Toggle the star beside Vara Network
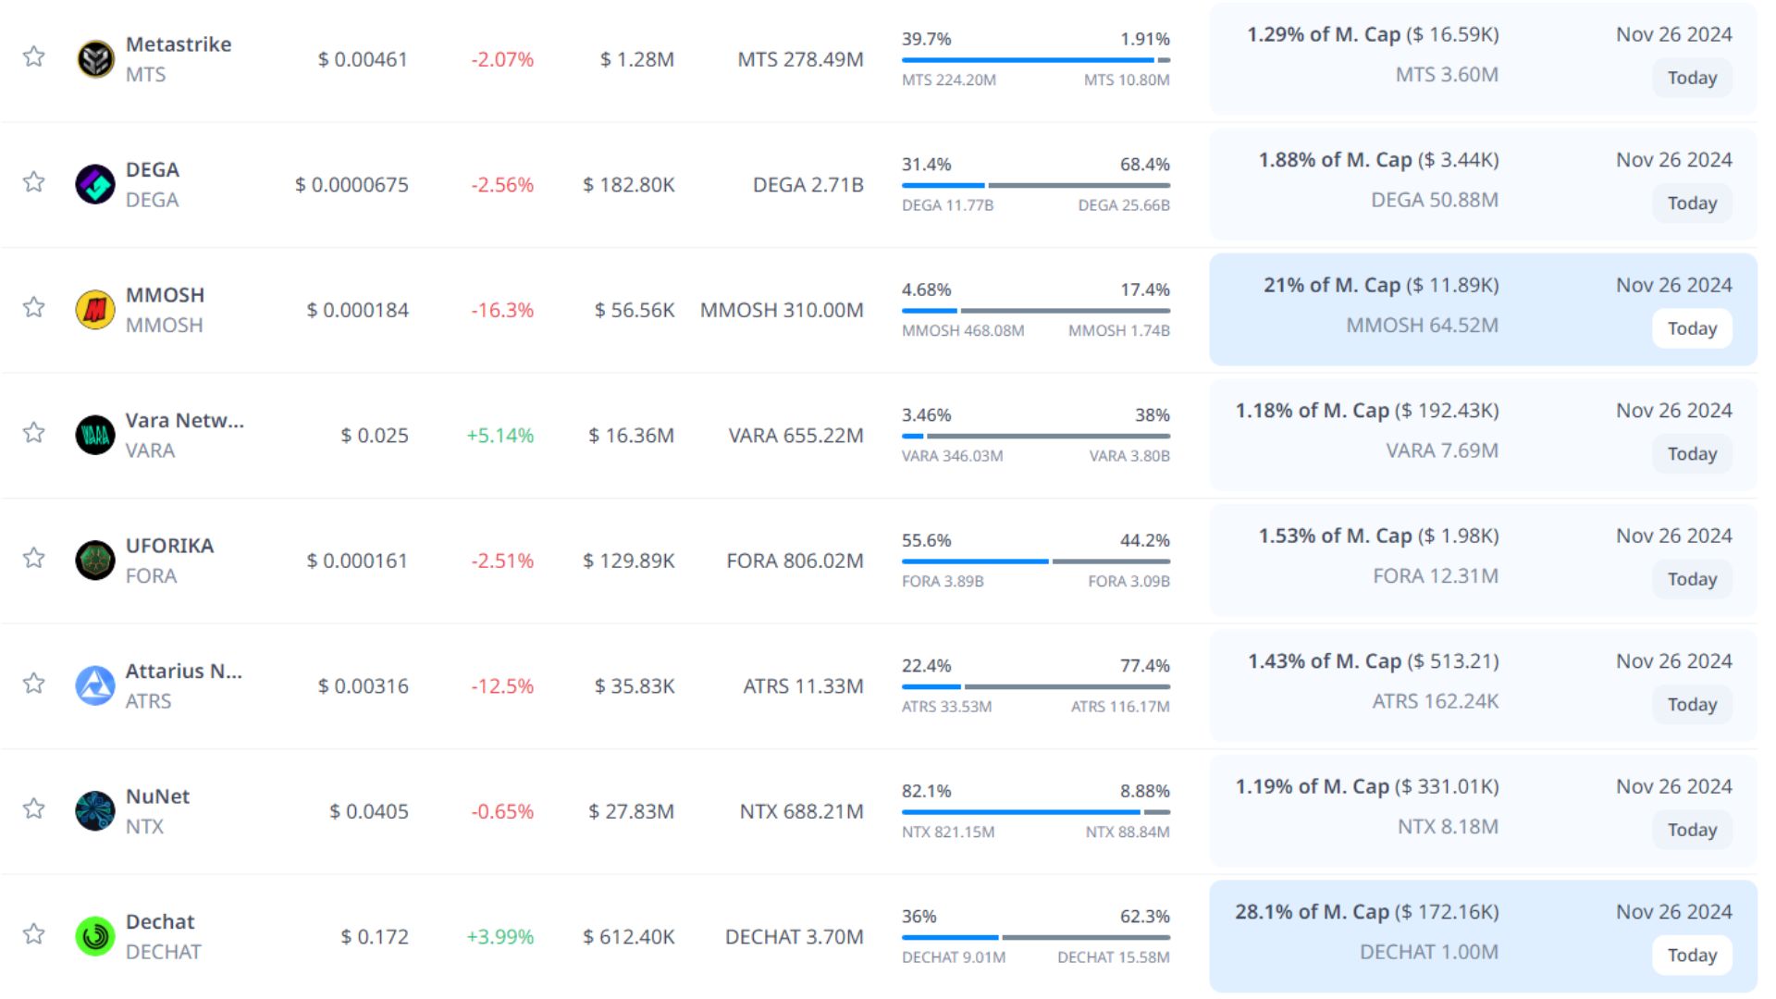Viewport: 1776px width, 999px height. pos(34,432)
